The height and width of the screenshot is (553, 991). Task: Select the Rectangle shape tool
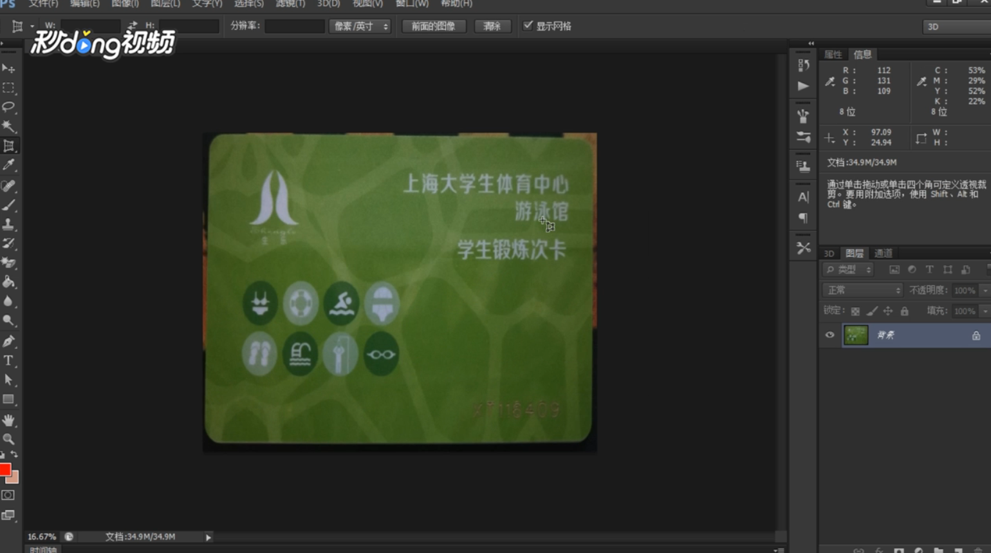click(8, 399)
